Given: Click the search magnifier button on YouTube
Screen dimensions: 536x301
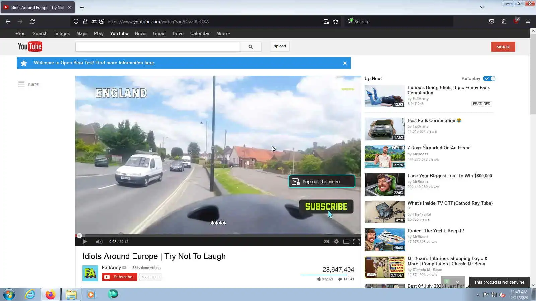Looking at the screenshot, I should pyautogui.click(x=251, y=47).
